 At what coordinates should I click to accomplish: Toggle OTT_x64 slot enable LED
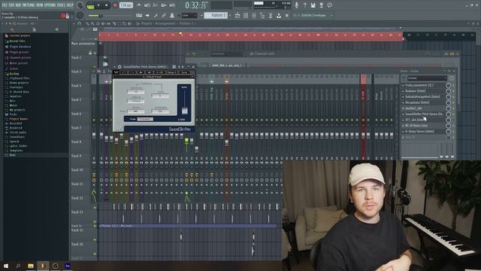coord(453,120)
